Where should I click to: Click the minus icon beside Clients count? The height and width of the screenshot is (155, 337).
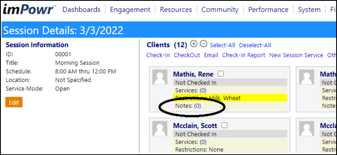tap(203, 44)
